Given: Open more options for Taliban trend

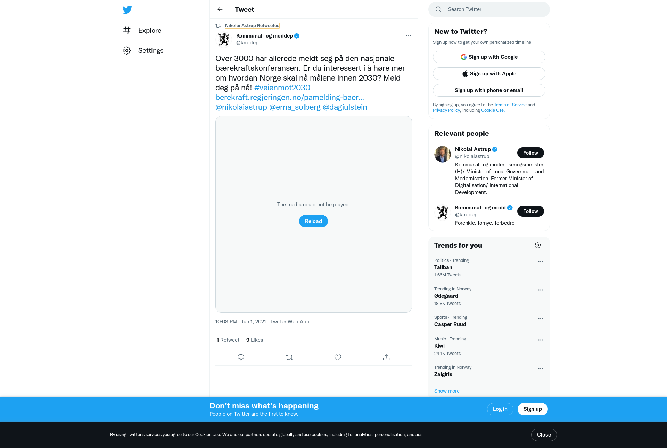Looking at the screenshot, I should [x=541, y=262].
